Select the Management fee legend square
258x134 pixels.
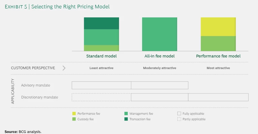[126, 114]
